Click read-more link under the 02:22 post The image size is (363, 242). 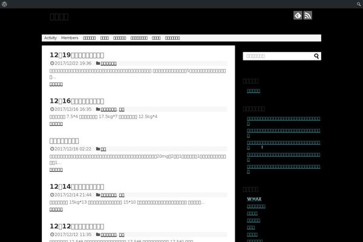pos(56,170)
